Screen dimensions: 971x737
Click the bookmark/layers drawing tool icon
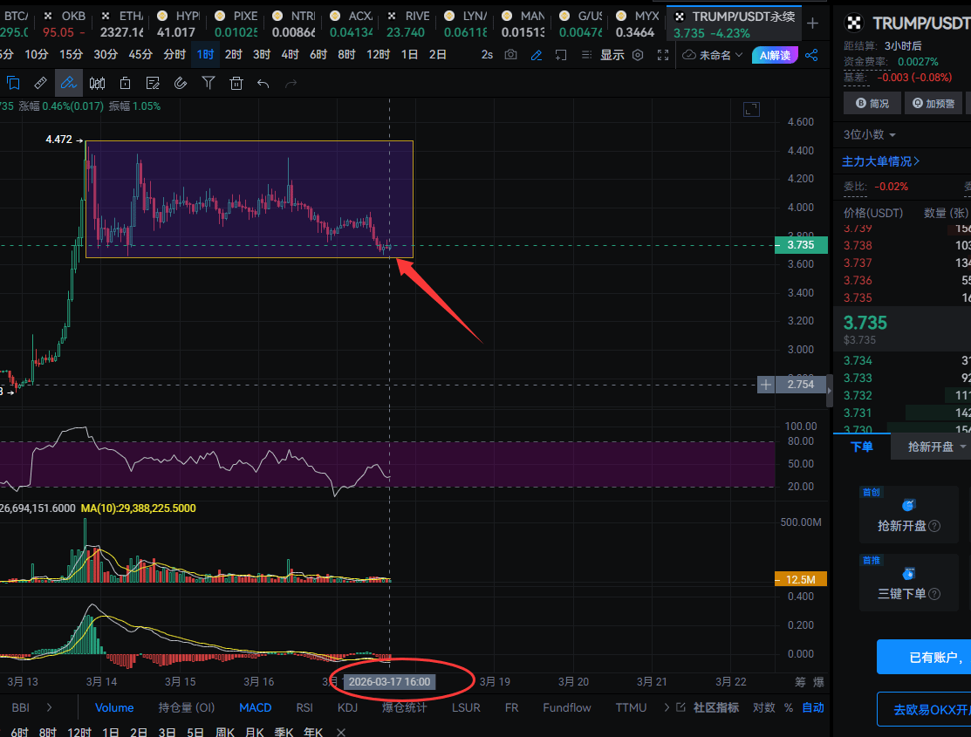click(13, 83)
